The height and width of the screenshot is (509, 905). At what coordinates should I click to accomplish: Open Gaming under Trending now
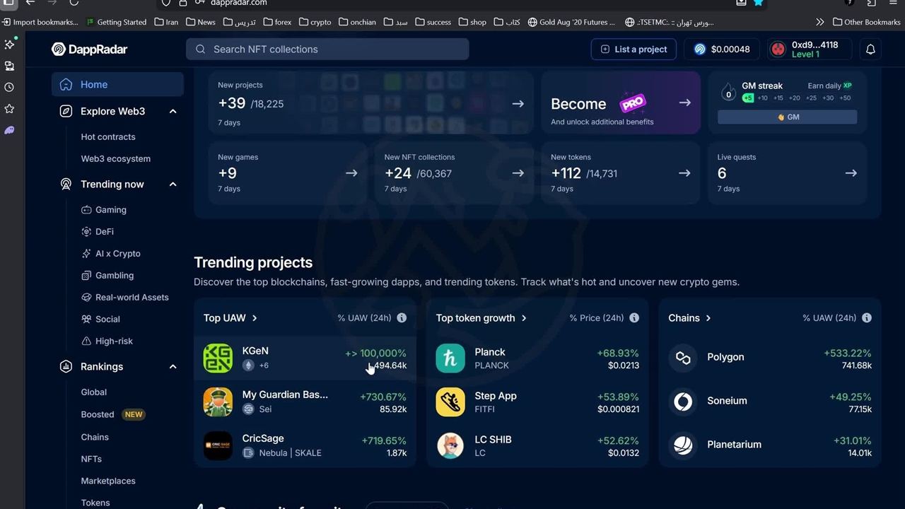click(110, 210)
